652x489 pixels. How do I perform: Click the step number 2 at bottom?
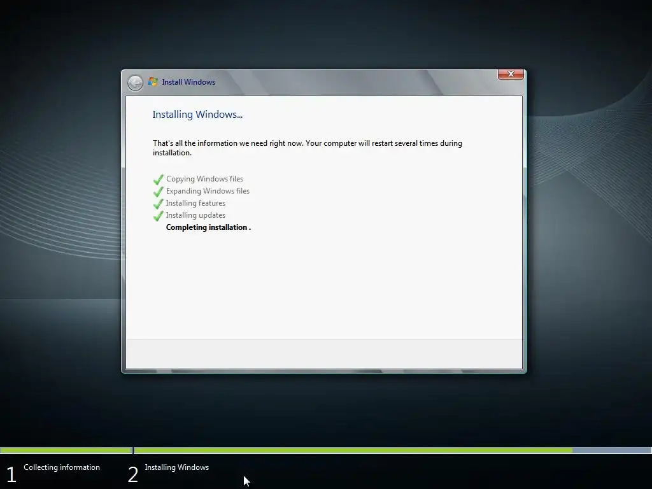pyautogui.click(x=132, y=475)
